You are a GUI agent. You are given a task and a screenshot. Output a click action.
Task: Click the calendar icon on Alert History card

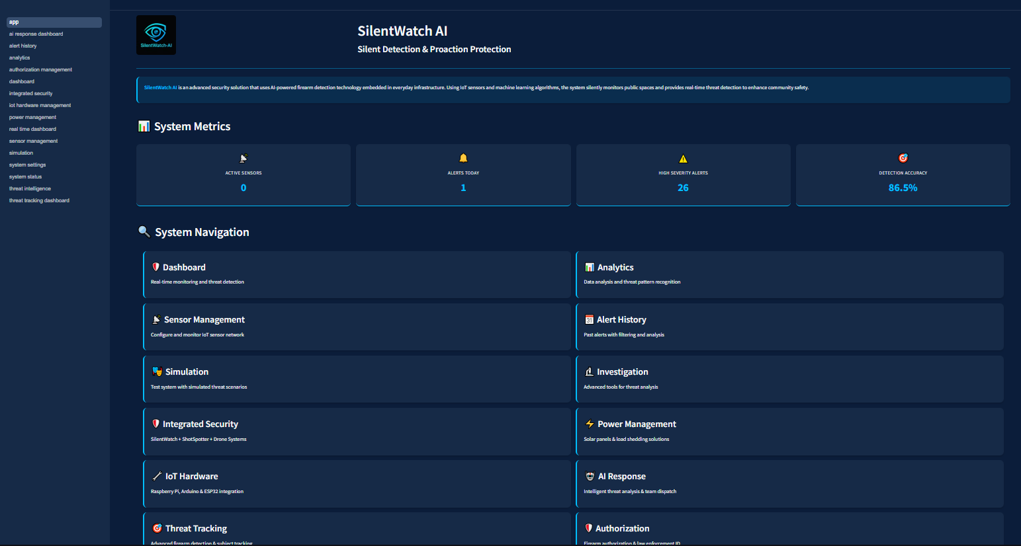point(589,319)
